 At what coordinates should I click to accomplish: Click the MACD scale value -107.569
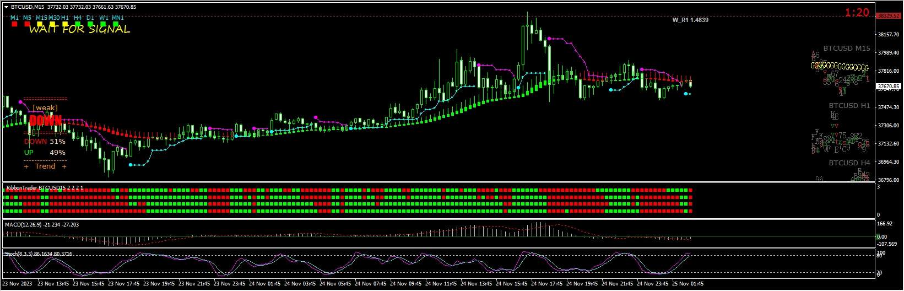click(x=887, y=244)
